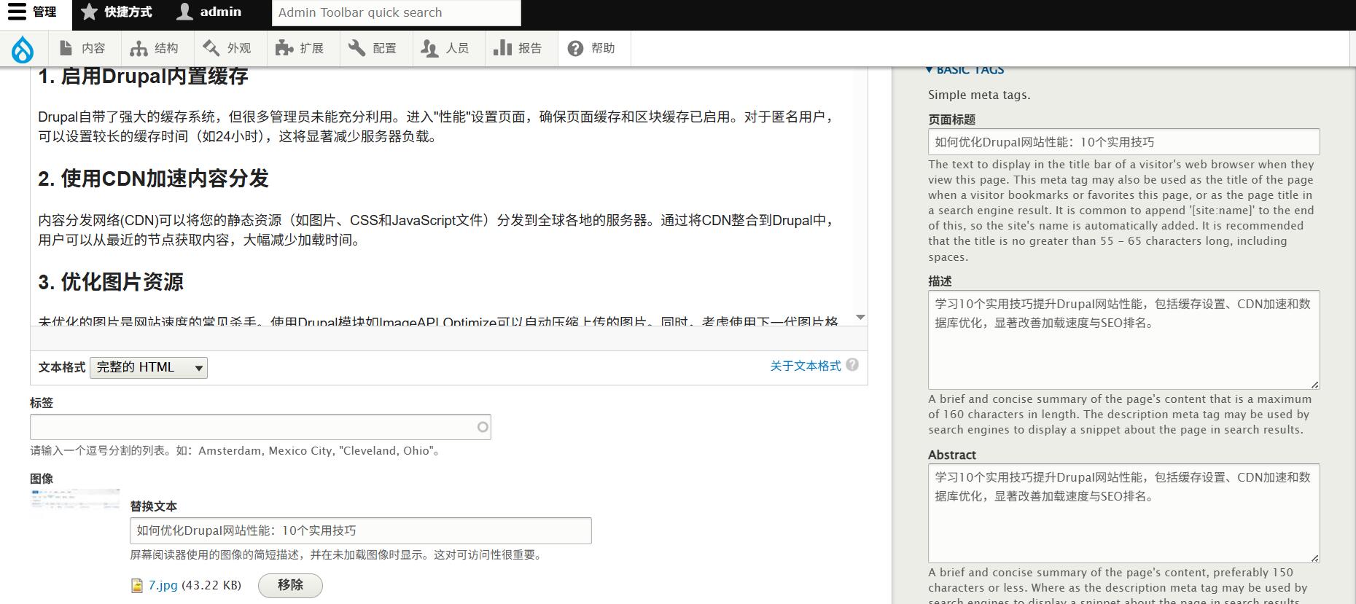Click heading '3. 优化图片资源'
1356x604 pixels.
(111, 282)
